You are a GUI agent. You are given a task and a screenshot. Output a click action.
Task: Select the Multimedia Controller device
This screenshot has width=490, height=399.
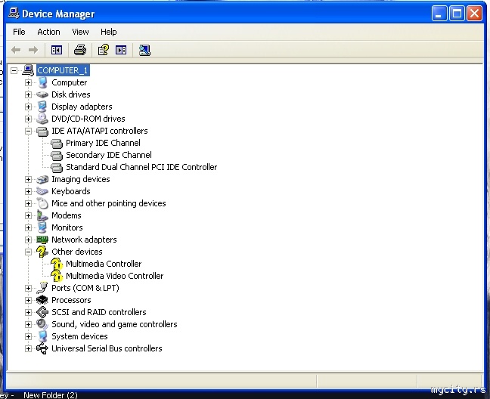(x=104, y=264)
